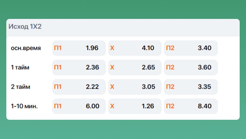The width and height of the screenshot is (246, 139).
Task: Pick П1 at 6.00 for 1-10 мин.
Action: (x=79, y=106)
